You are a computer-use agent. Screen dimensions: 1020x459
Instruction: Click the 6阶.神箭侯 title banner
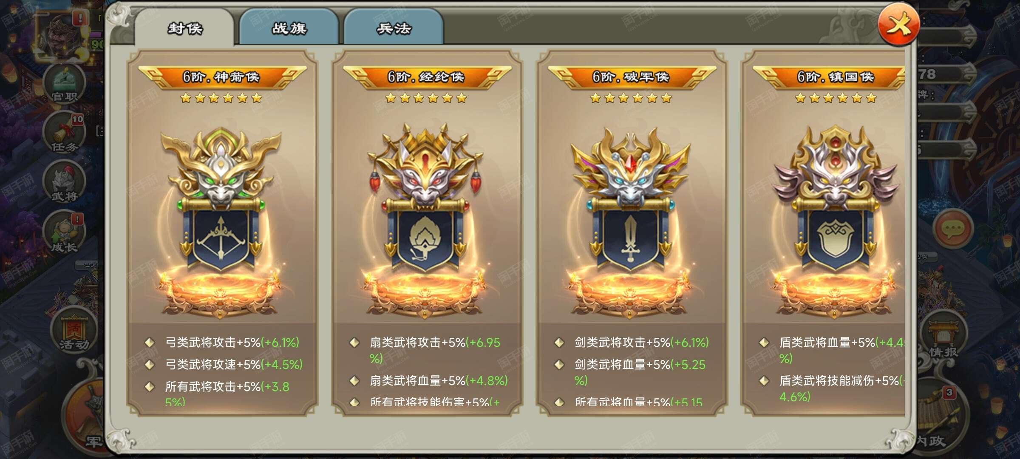221,77
